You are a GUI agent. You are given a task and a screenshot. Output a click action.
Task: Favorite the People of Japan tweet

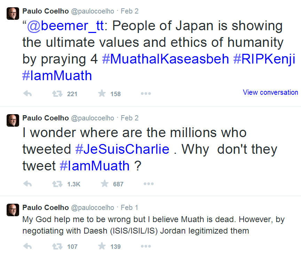pos(102,93)
